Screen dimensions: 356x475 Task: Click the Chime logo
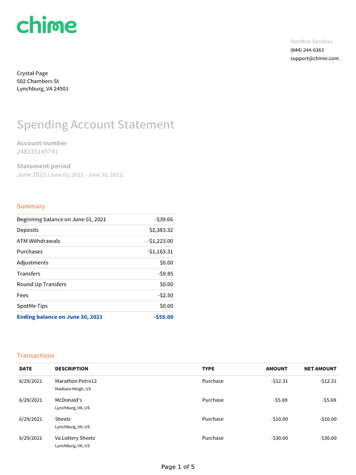pos(47,25)
